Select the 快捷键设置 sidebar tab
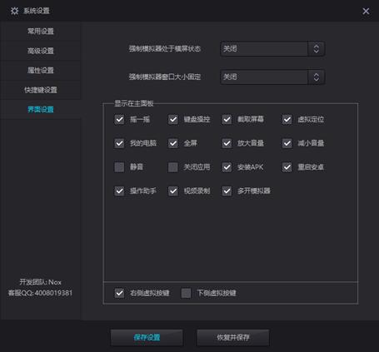This screenshot has width=379, height=352. [41, 90]
